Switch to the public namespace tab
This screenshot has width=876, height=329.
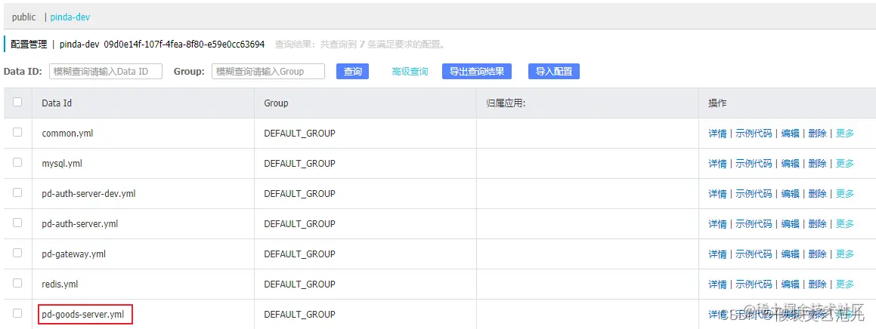point(23,17)
